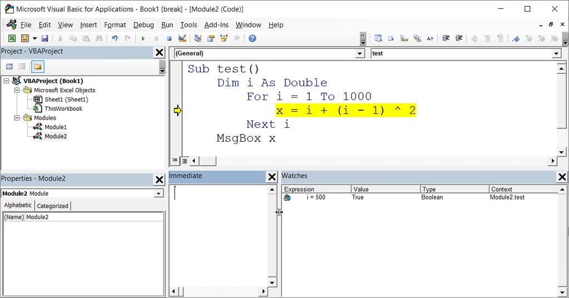Expand Standard toolbar overflow options arrow

363,38
